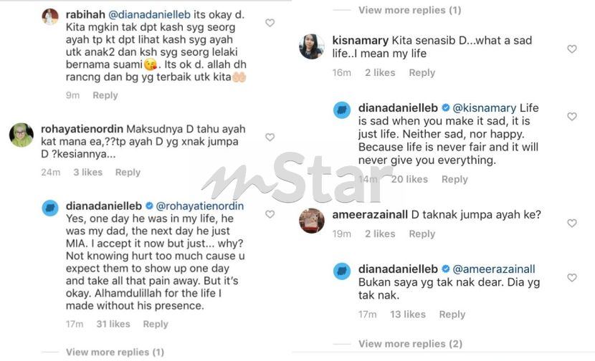Image resolution: width=595 pixels, height=361 pixels.
Task: Open the @ameerazainall mention link
Action: [494, 269]
